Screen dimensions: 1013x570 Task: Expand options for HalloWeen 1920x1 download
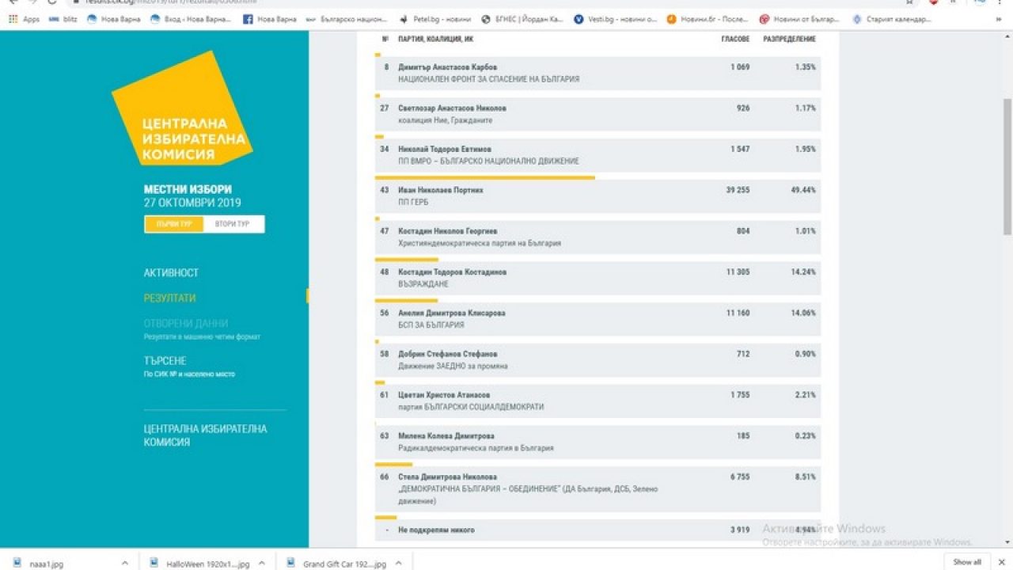(261, 563)
